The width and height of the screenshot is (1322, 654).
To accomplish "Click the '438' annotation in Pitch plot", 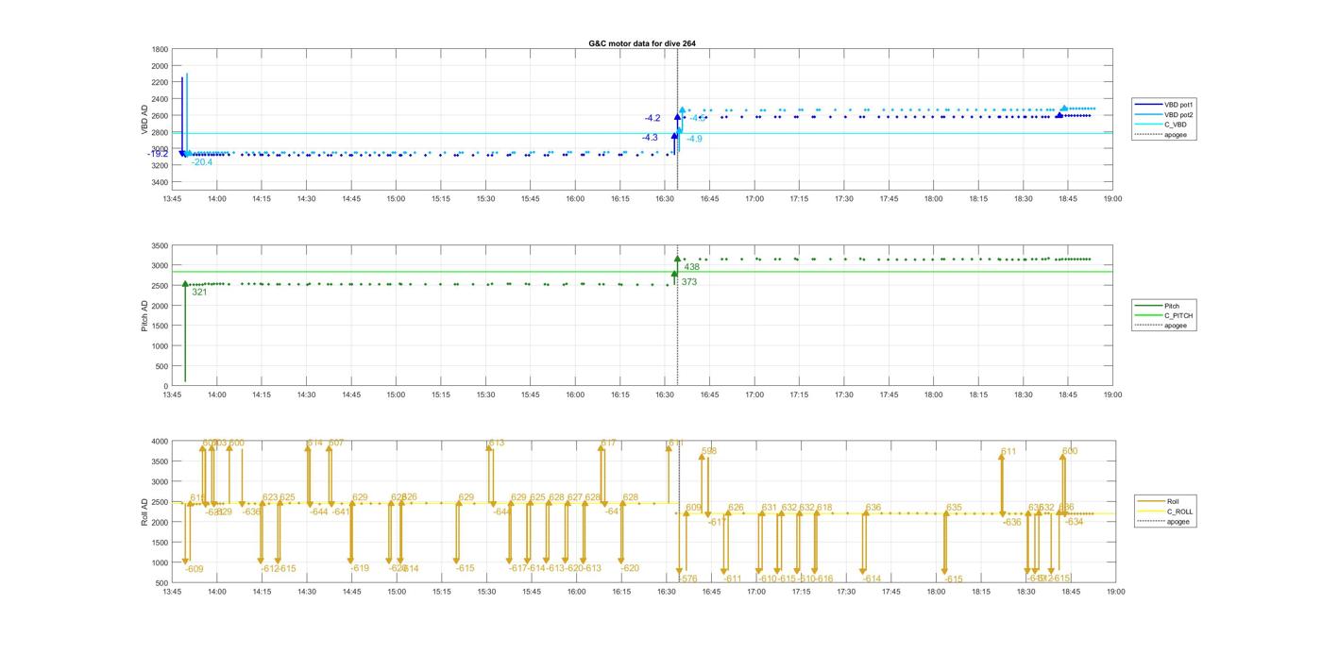I will [x=691, y=267].
